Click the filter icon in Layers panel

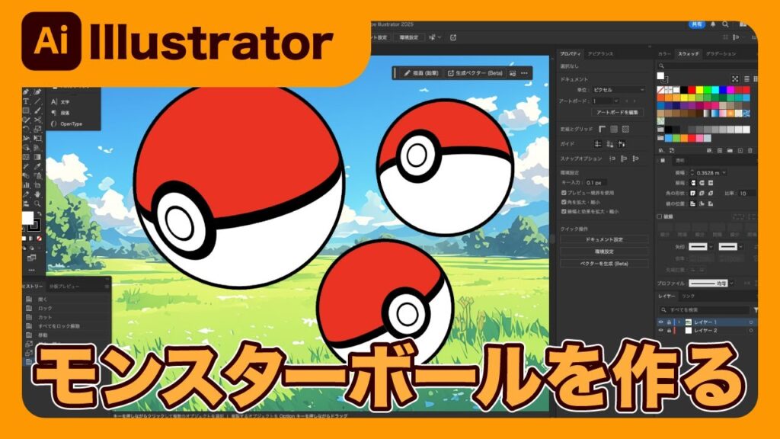pos(756,309)
